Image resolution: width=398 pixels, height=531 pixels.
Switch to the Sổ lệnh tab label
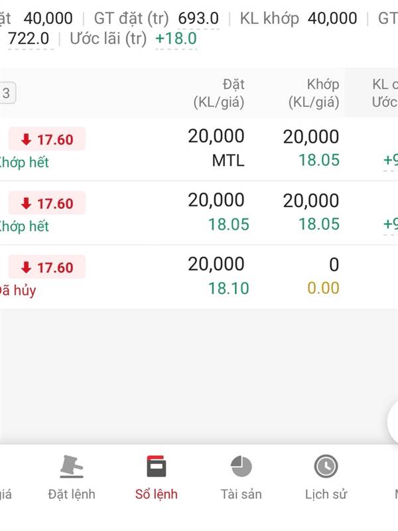click(157, 494)
